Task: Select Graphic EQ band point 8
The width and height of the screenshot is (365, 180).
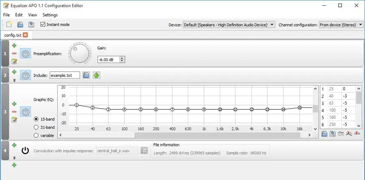Action: [x=188, y=109]
